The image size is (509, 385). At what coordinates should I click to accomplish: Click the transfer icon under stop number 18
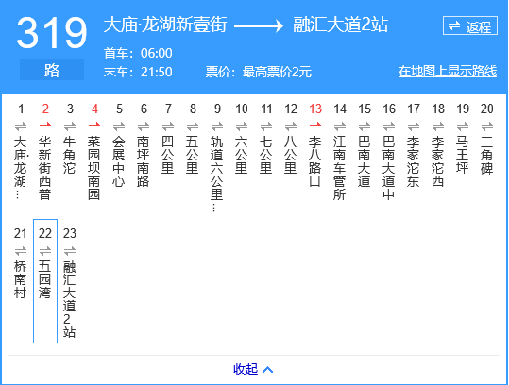point(438,126)
